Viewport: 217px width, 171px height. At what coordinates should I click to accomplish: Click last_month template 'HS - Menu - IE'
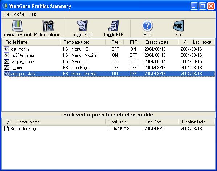coord(75,49)
